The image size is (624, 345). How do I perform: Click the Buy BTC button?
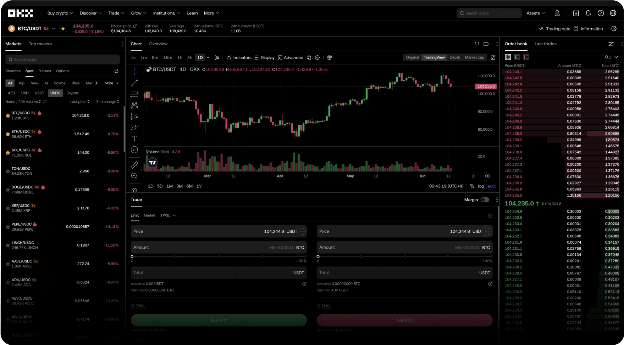point(219,320)
